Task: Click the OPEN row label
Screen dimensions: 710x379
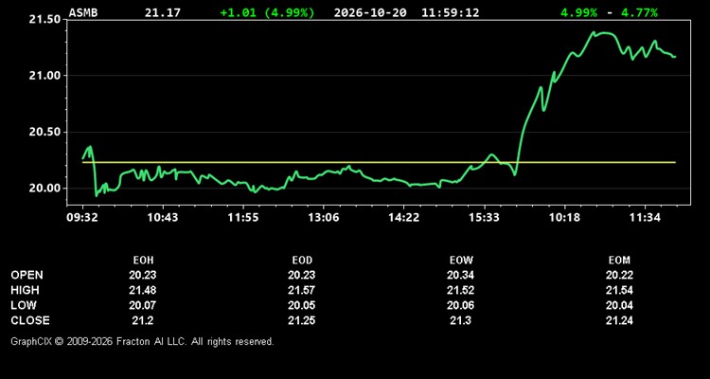Action: (27, 275)
